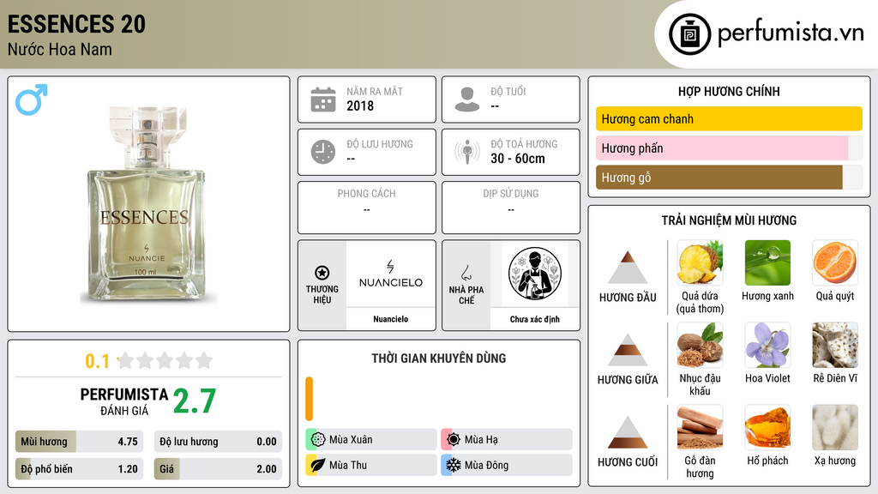Select the Nhục đậu khấu nutmeg image
This screenshot has width=878, height=494.
[700, 345]
